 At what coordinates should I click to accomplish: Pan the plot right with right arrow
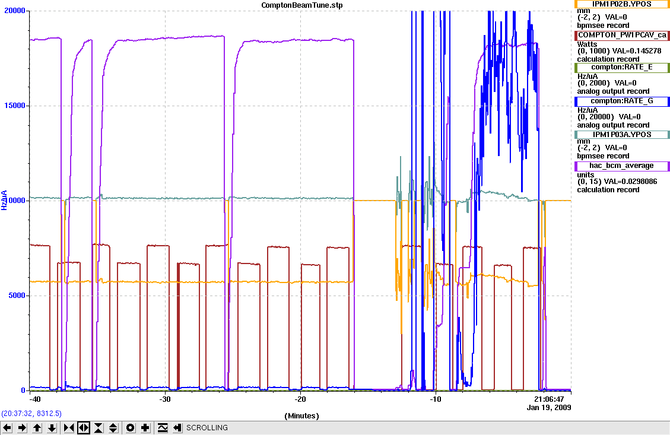point(22,428)
